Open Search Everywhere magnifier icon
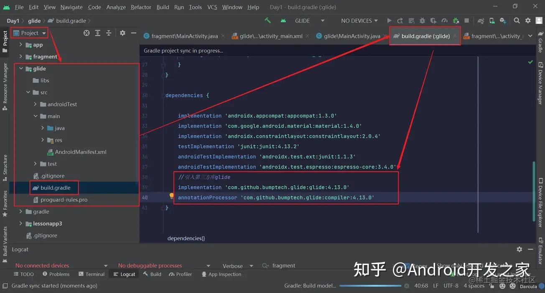This screenshot has height=293, width=545. 517,20
